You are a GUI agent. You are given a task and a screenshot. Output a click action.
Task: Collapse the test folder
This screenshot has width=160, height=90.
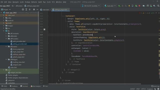4,70
